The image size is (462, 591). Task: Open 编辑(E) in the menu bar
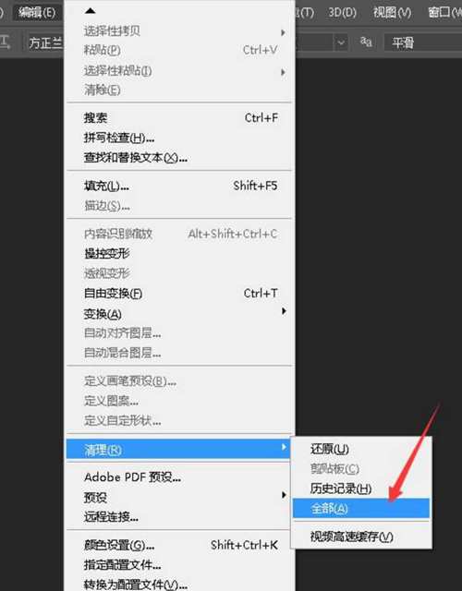(37, 13)
